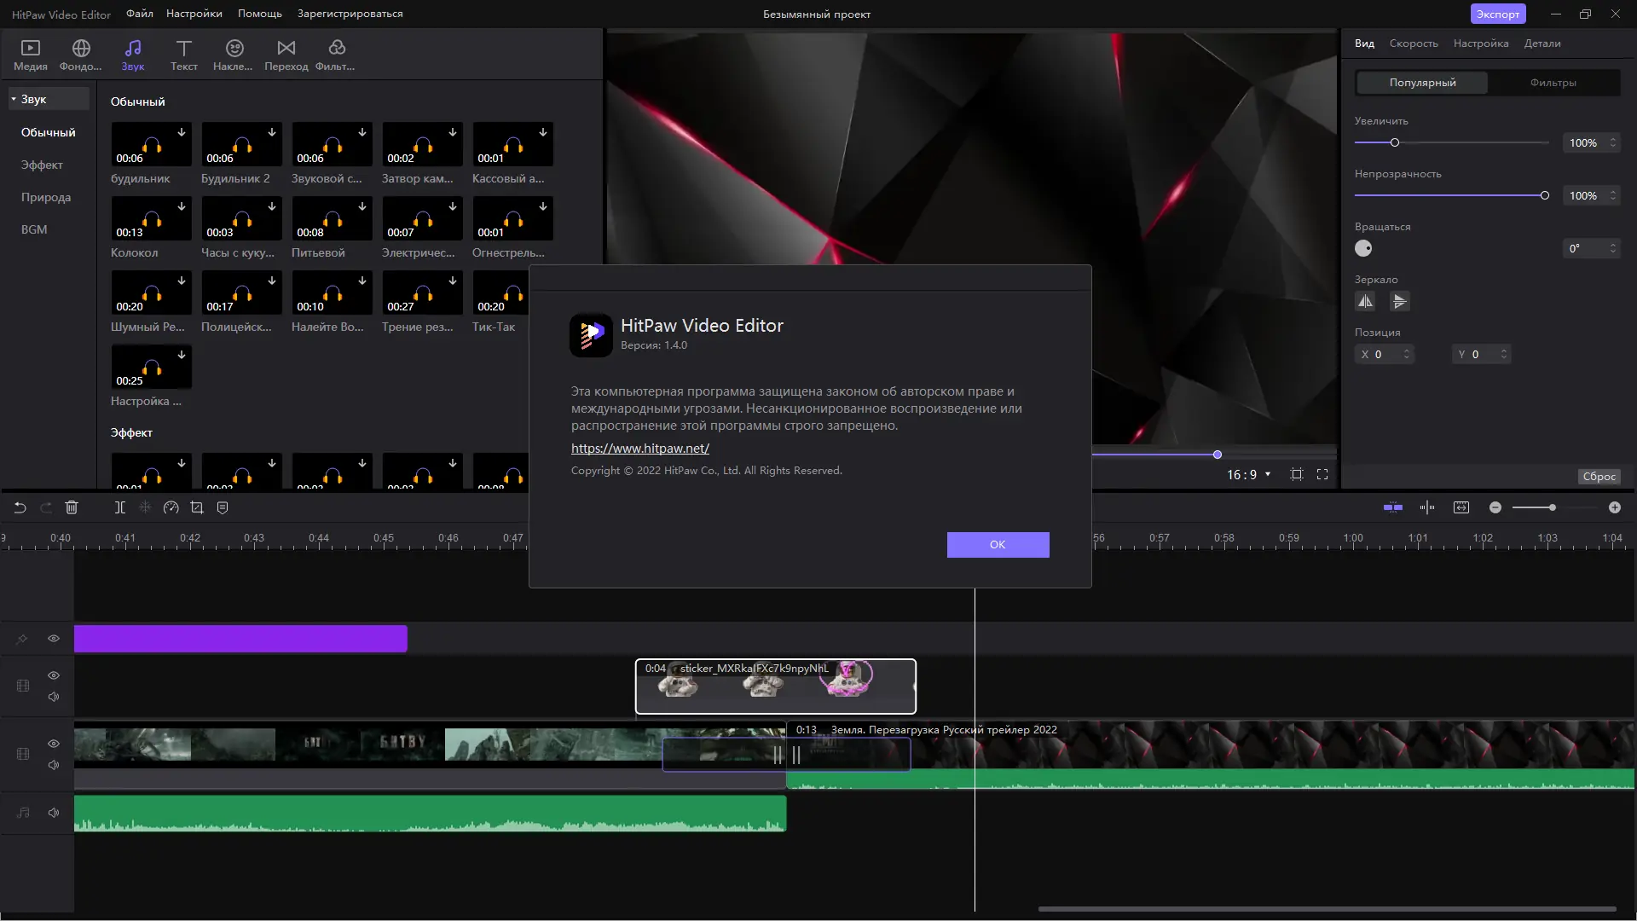Open the speed gauge tool
This screenshot has width=1637, height=921.
[171, 507]
